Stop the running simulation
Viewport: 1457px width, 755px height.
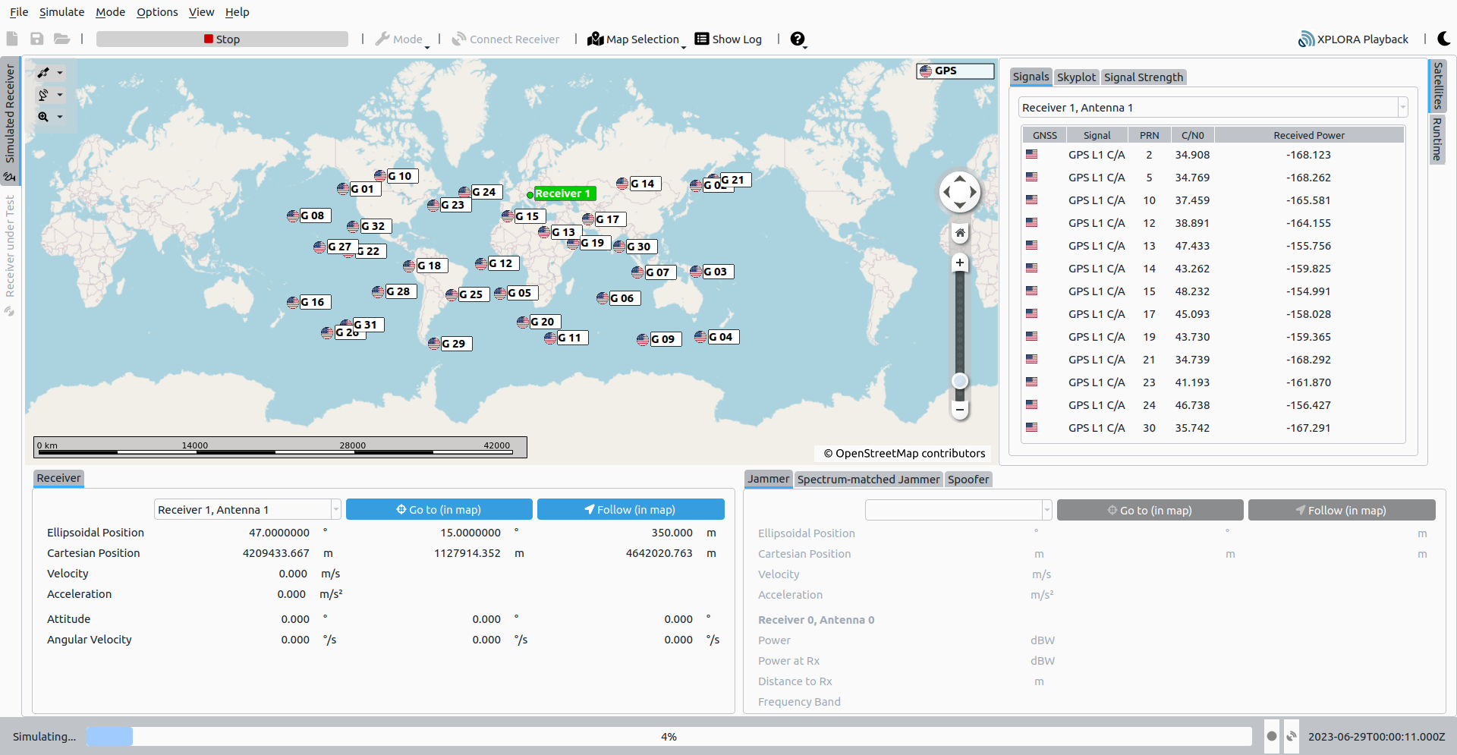point(222,39)
